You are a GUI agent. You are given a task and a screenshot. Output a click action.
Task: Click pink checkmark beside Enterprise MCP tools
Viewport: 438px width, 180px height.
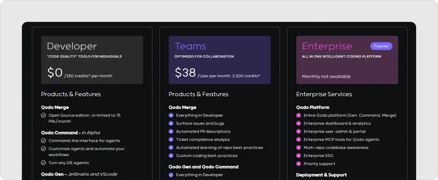pyautogui.click(x=299, y=139)
